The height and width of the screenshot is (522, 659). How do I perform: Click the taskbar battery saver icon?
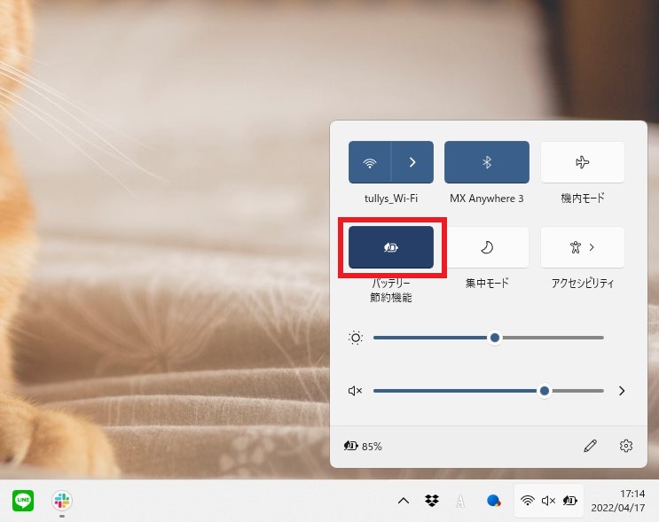click(x=570, y=501)
